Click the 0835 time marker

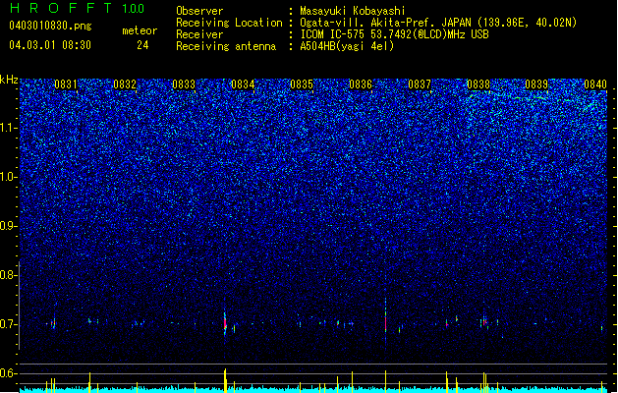pos(302,84)
